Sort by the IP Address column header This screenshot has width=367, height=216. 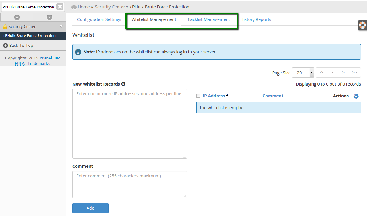[x=214, y=96]
